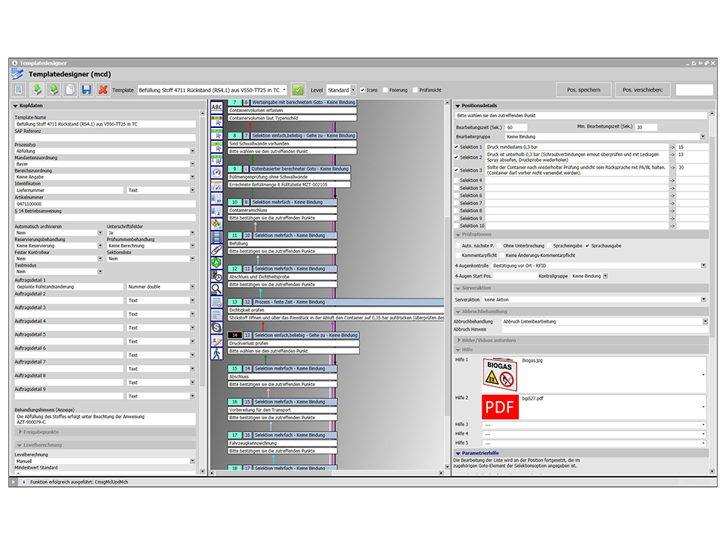The height and width of the screenshot is (545, 726).
Task: Select the calendar with clock tool
Action: pyautogui.click(x=216, y=302)
